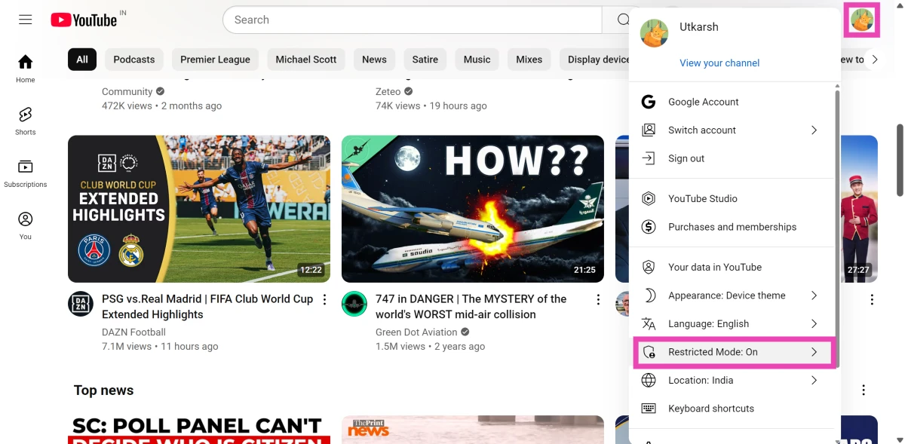Select Purchases and memberships
905x444 pixels.
coord(732,227)
